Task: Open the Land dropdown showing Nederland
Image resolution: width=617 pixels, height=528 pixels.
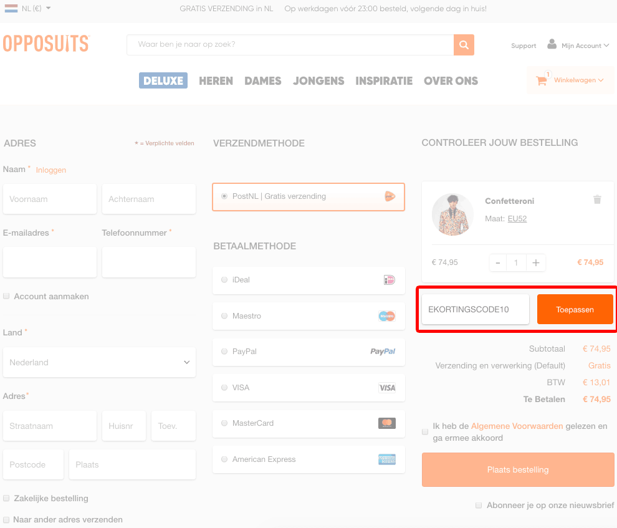Action: 99,362
